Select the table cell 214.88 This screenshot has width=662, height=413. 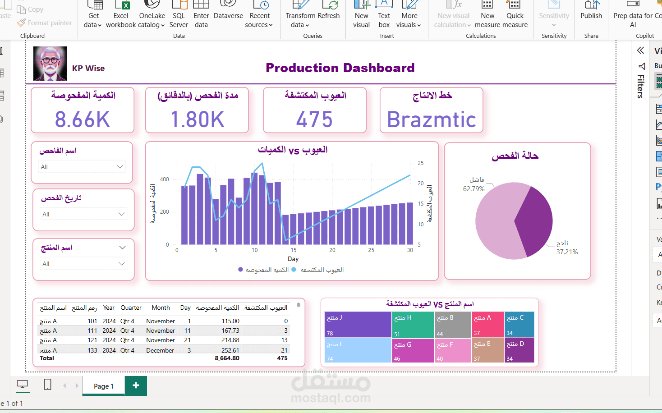(230, 340)
